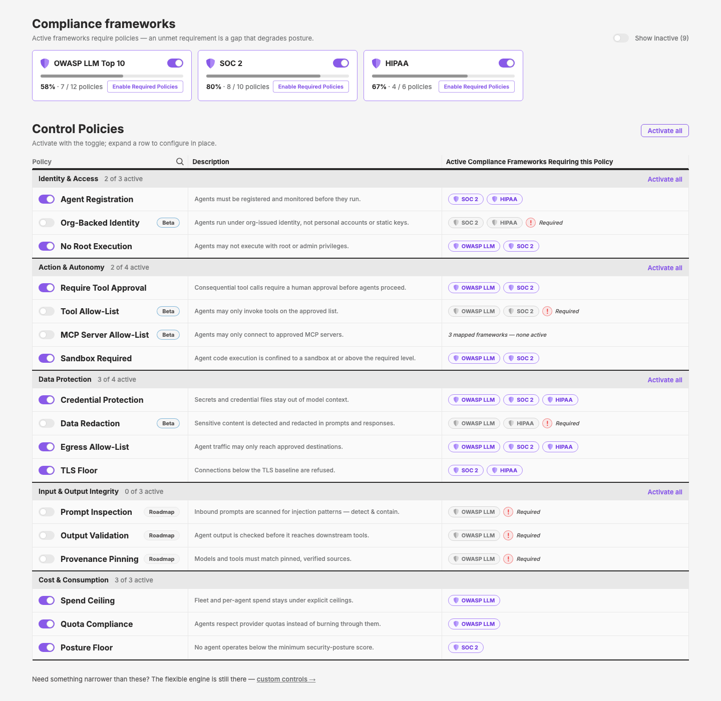The width and height of the screenshot is (721, 701).
Task: Click the greyed HIPAA badge in Org-Backed Identity row
Action: tap(505, 223)
